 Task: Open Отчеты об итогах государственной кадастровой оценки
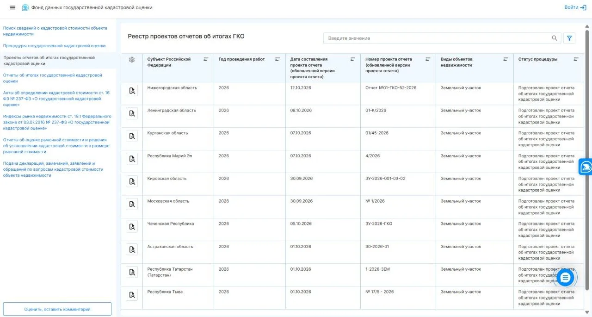pos(52,78)
